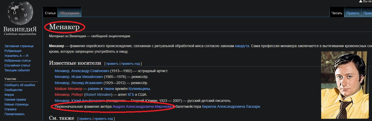Click the Текущие события link
This screenshot has height=121, width=372.
17,70
